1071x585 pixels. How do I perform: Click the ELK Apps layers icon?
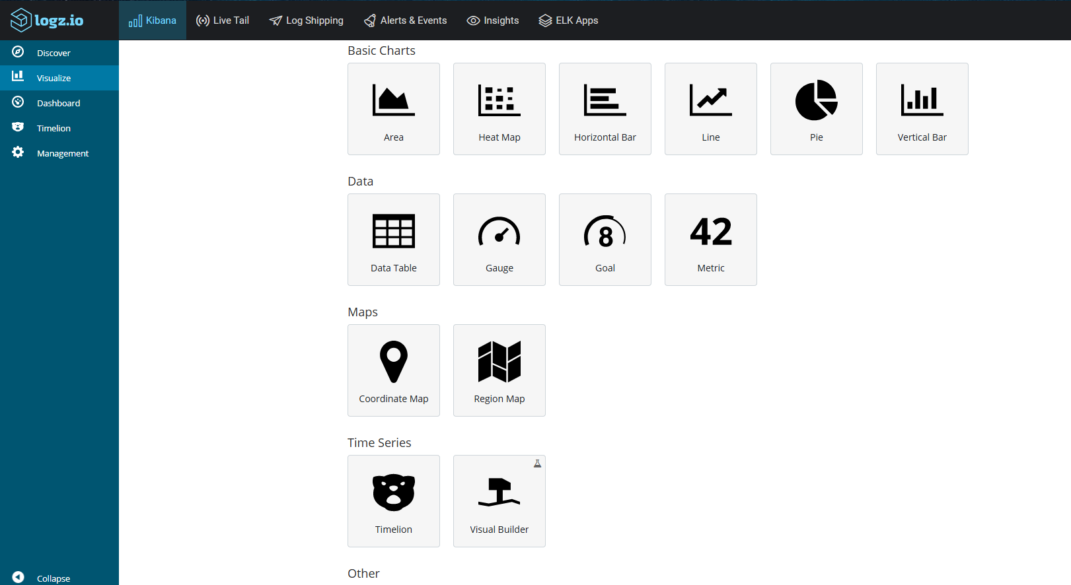(545, 20)
